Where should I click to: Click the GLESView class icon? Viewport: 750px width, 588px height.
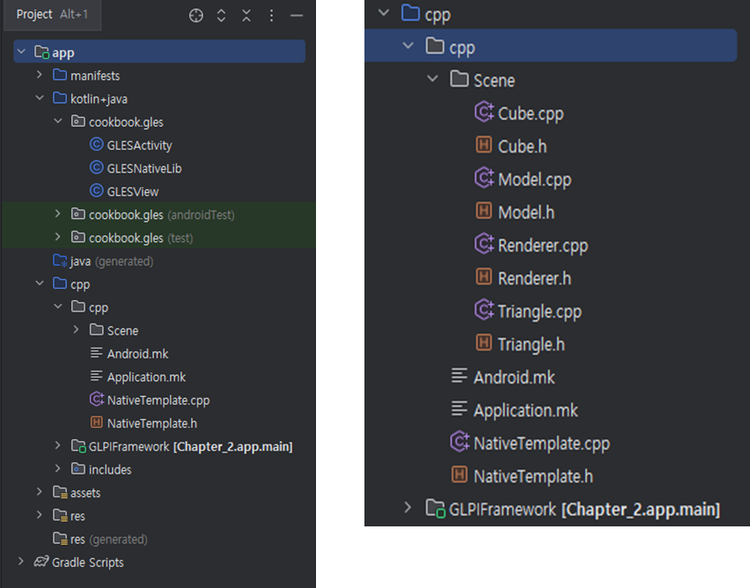[97, 190]
